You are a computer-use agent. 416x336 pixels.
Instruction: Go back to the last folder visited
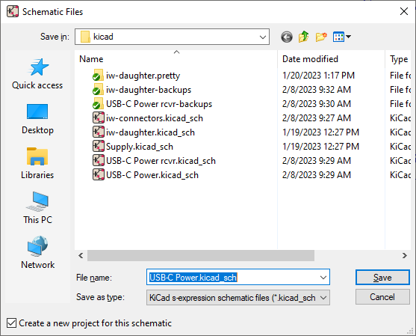pos(287,37)
